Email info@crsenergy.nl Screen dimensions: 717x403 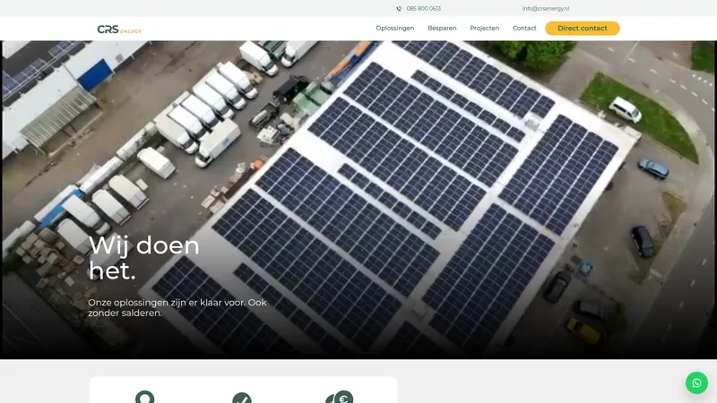click(x=546, y=9)
